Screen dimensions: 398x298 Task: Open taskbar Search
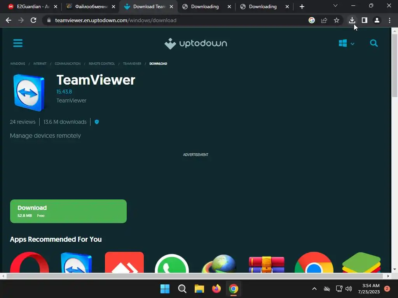click(x=182, y=289)
